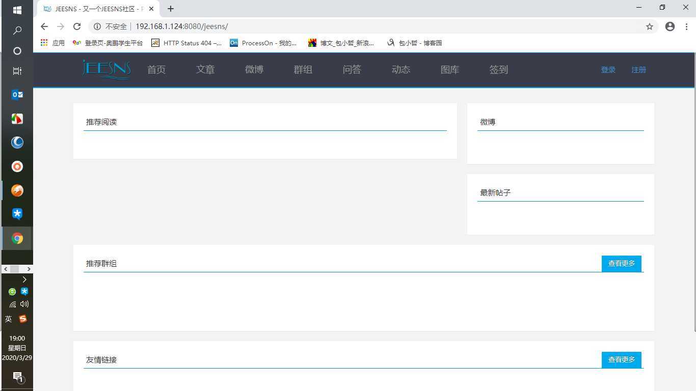
Task: Open the 应用 apps bookmark
Action: tap(52, 43)
